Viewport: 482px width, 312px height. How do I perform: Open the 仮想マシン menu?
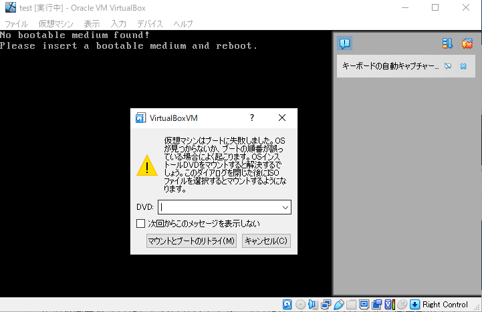(56, 23)
